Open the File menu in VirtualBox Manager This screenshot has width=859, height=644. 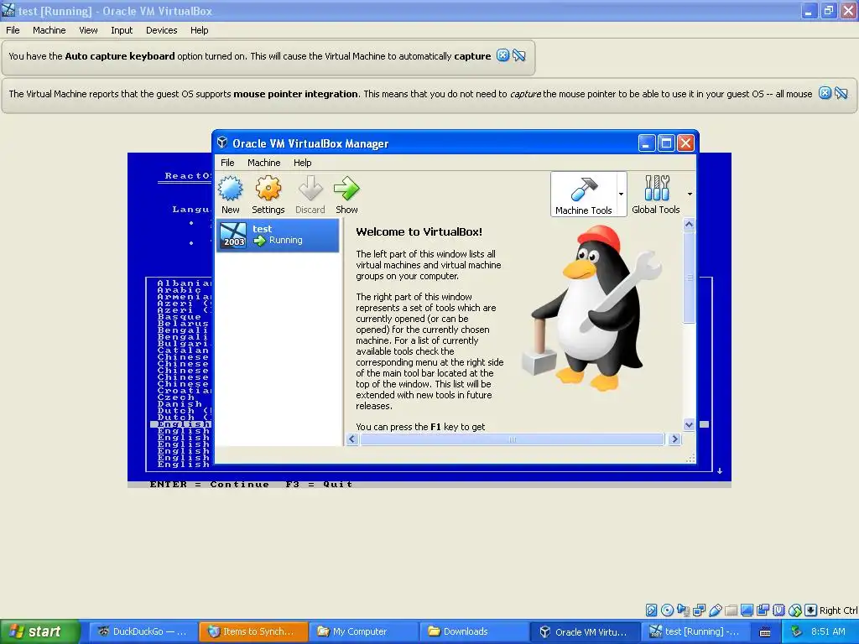pyautogui.click(x=227, y=163)
